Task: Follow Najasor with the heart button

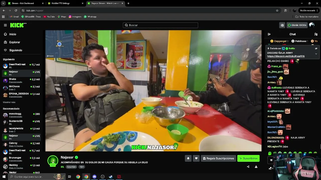Action: (196, 158)
